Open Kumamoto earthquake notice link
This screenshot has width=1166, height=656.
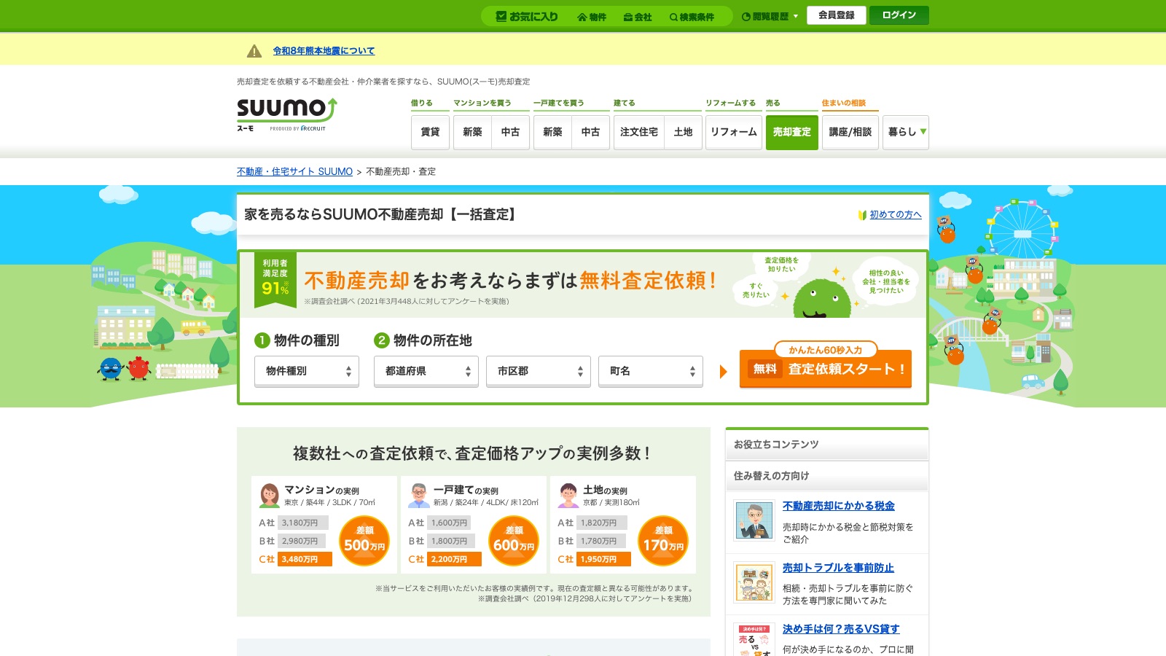(x=324, y=51)
